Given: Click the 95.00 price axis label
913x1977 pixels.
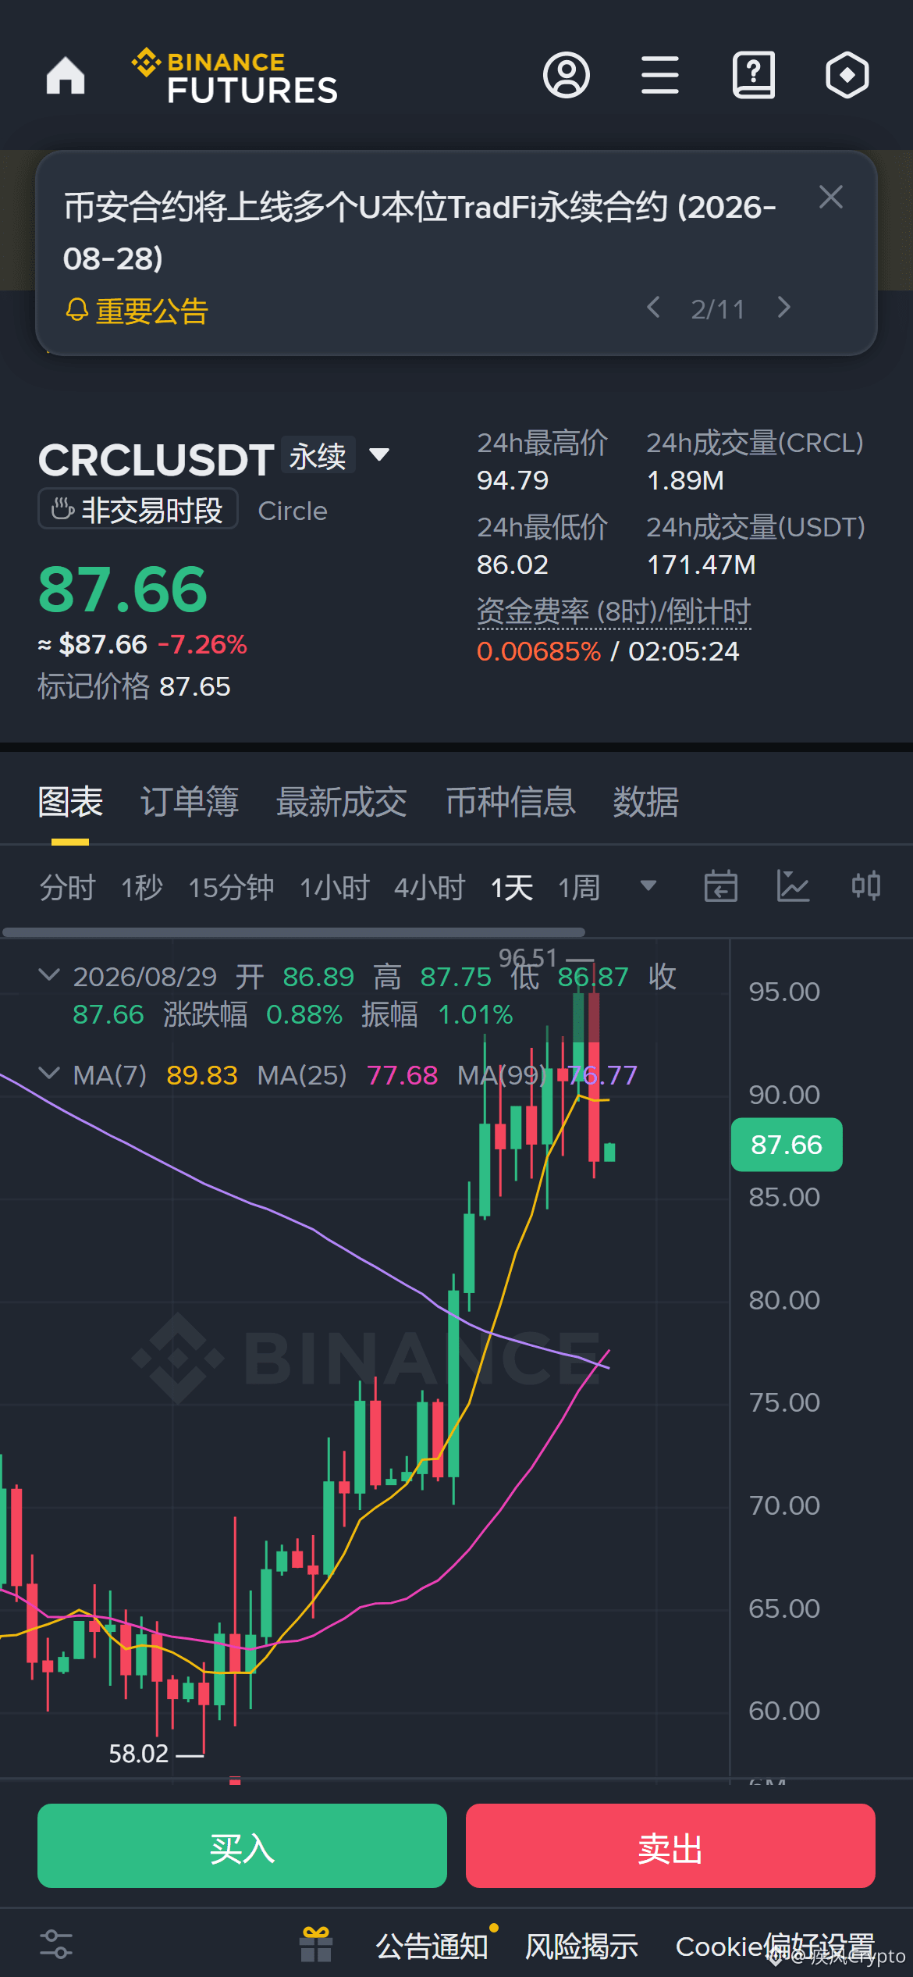Looking at the screenshot, I should pyautogui.click(x=784, y=992).
